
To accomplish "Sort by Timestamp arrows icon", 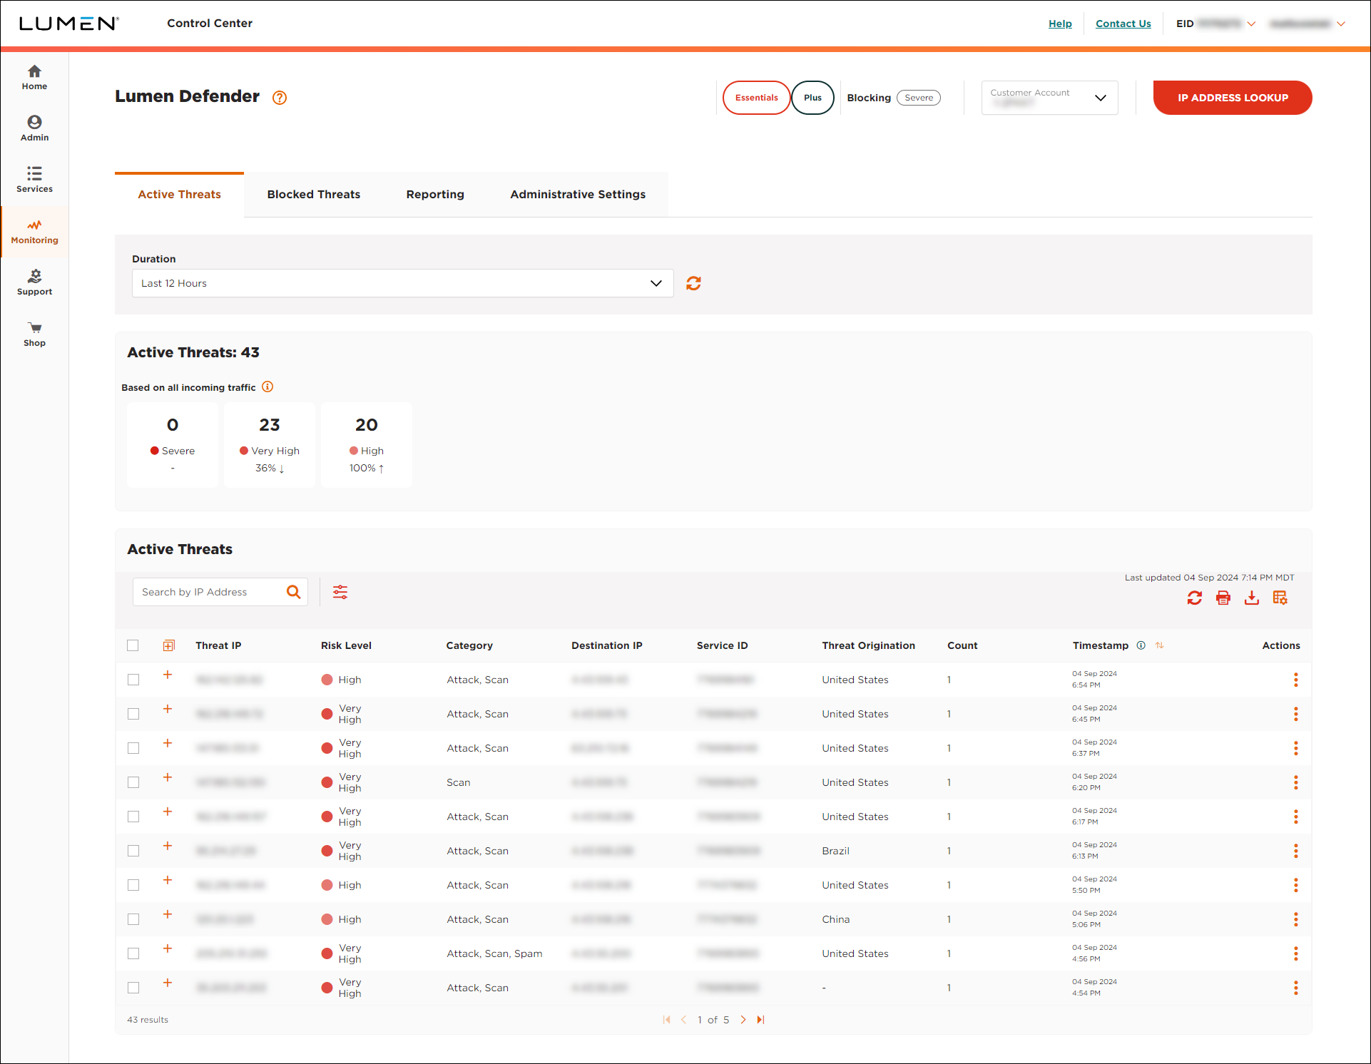I will pyautogui.click(x=1160, y=645).
